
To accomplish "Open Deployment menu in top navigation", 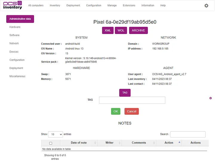I will (x=73, y=5).
